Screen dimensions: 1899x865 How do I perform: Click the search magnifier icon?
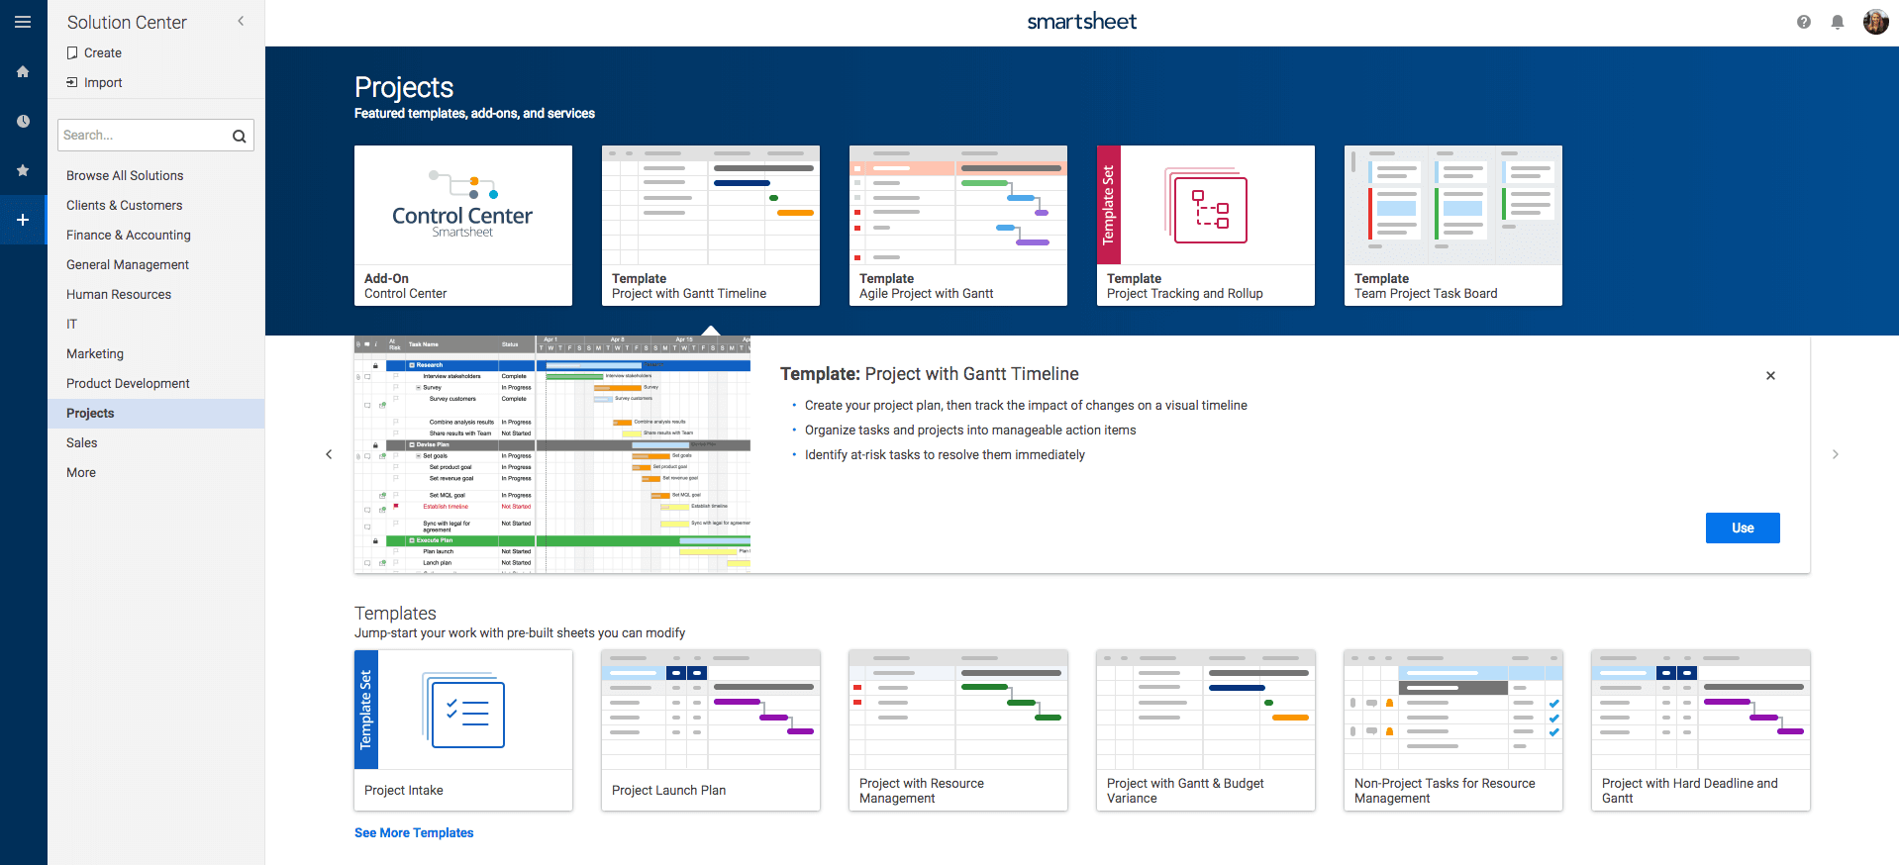click(x=239, y=136)
